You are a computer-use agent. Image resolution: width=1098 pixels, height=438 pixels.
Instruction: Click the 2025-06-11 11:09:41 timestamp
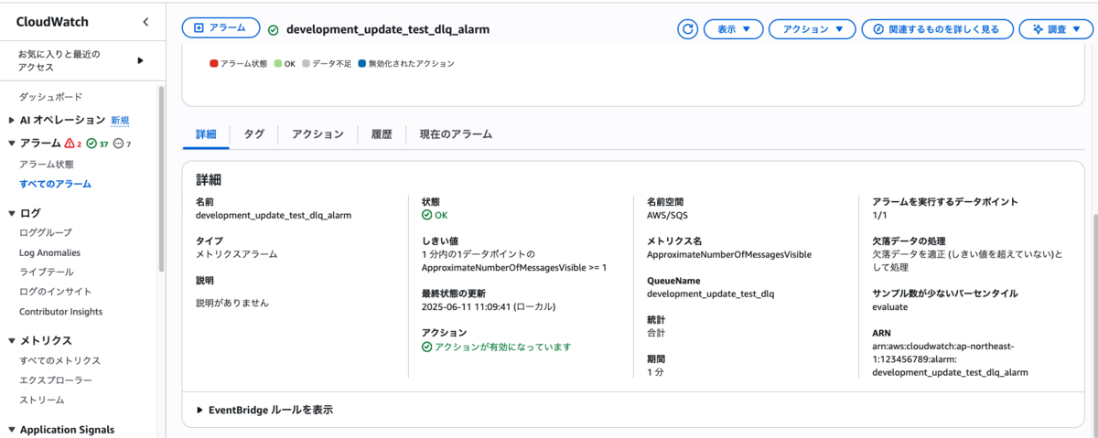click(489, 307)
